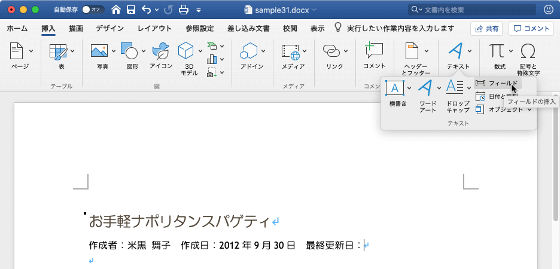Click the search in document field
This screenshot has height=269, width=560.
click(472, 10)
